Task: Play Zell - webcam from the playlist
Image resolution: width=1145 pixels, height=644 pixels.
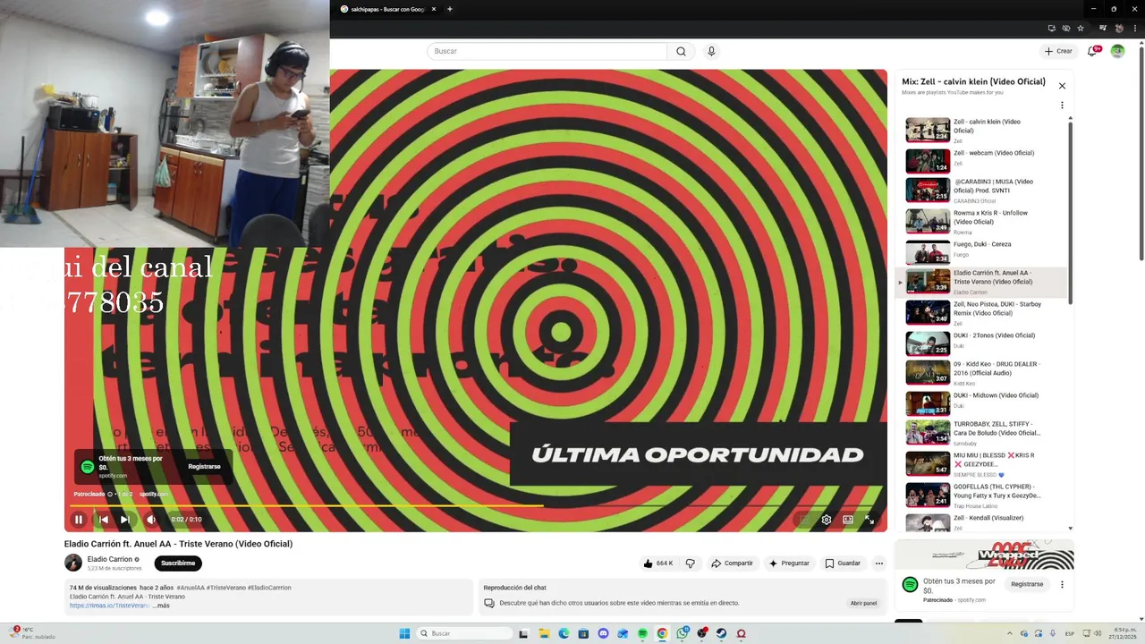Action: click(982, 160)
